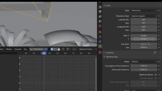Toggle the Use Pole Merge checkbox
The image size is (162, 91).
click(156, 78)
